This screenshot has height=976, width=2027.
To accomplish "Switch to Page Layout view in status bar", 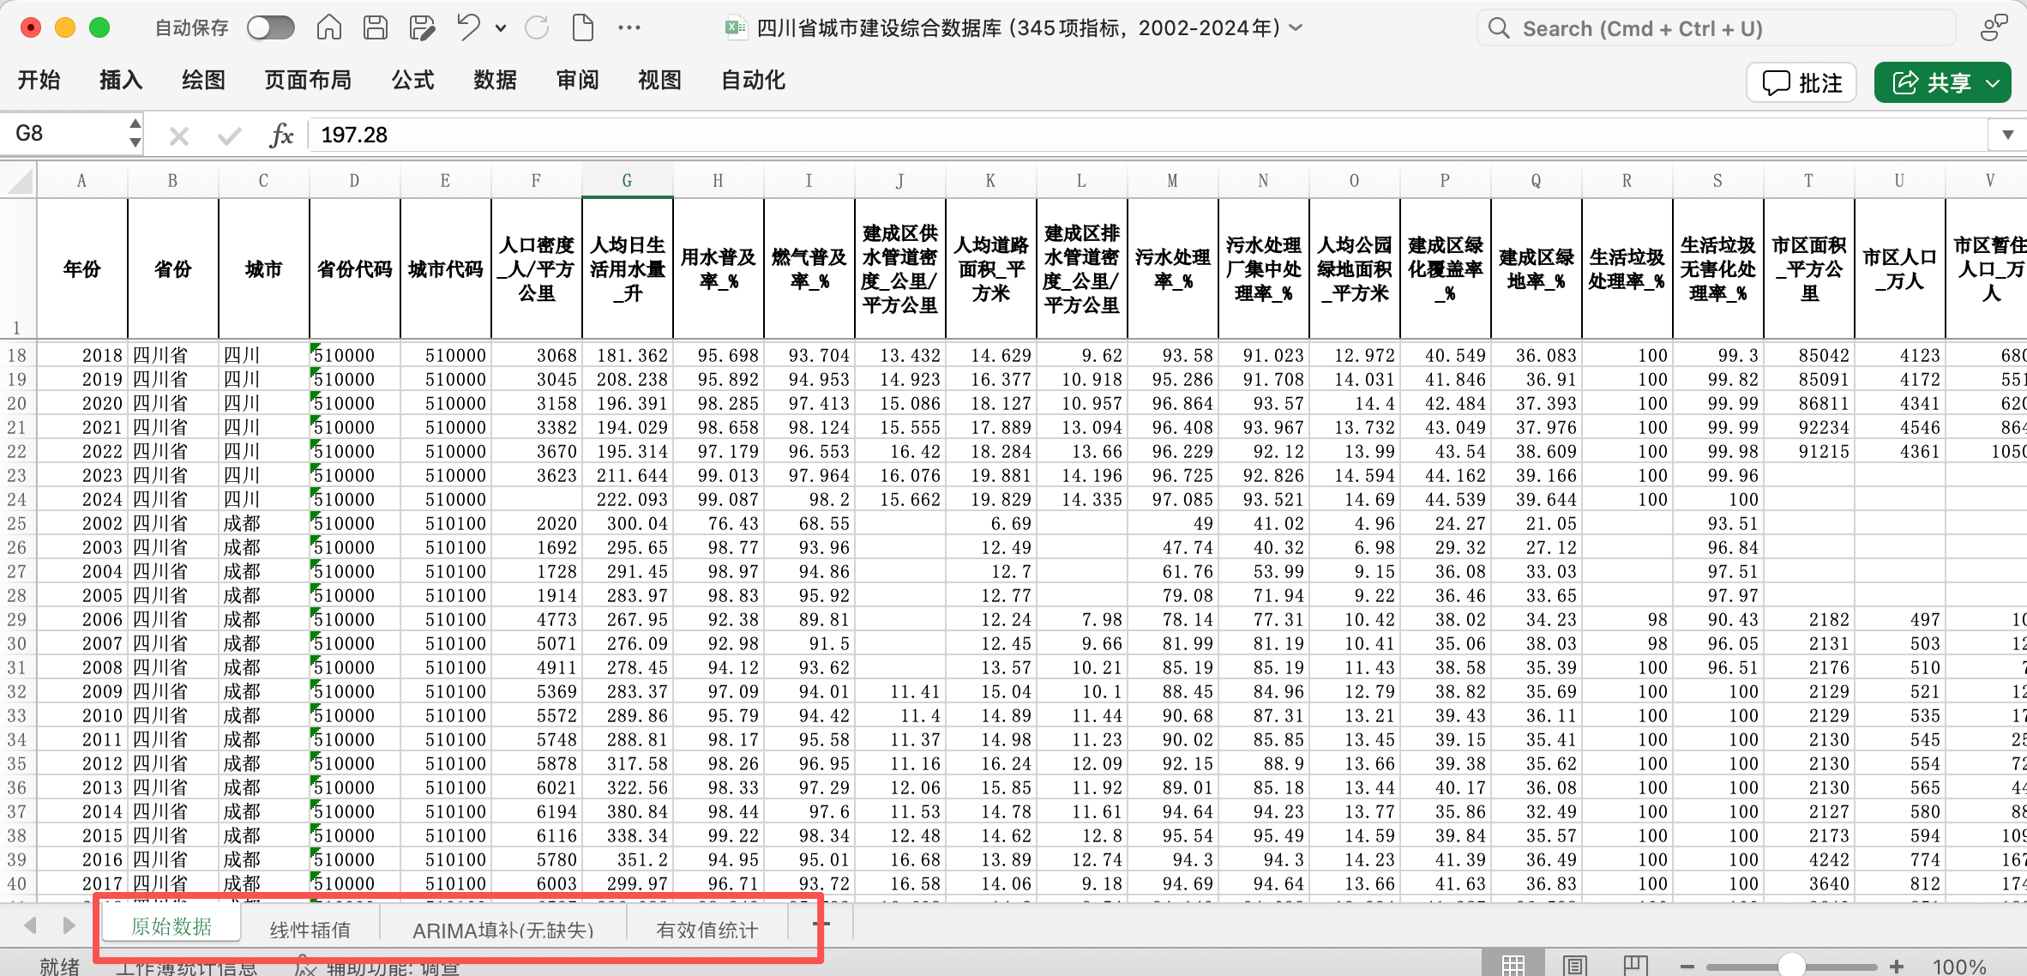I will point(1575,966).
